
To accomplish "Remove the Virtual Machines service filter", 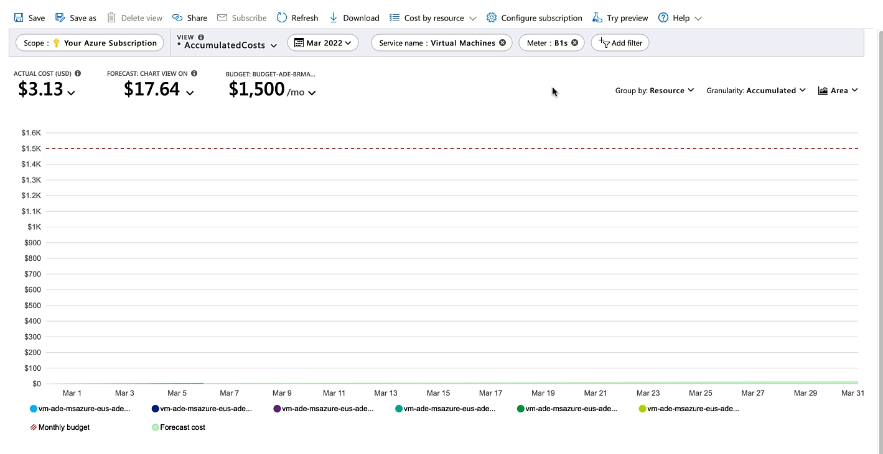I will click(x=502, y=43).
